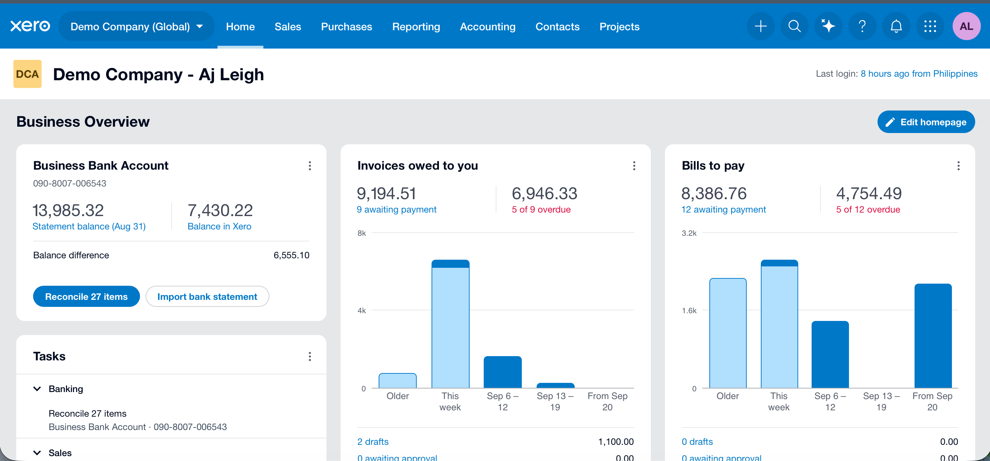
Task: Open the sparkle AI assistant icon
Action: (828, 26)
